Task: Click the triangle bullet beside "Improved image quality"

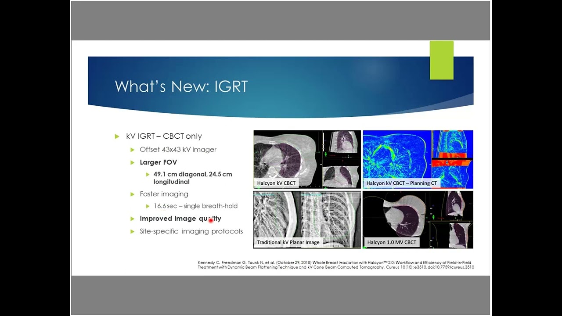Action: pyautogui.click(x=132, y=219)
